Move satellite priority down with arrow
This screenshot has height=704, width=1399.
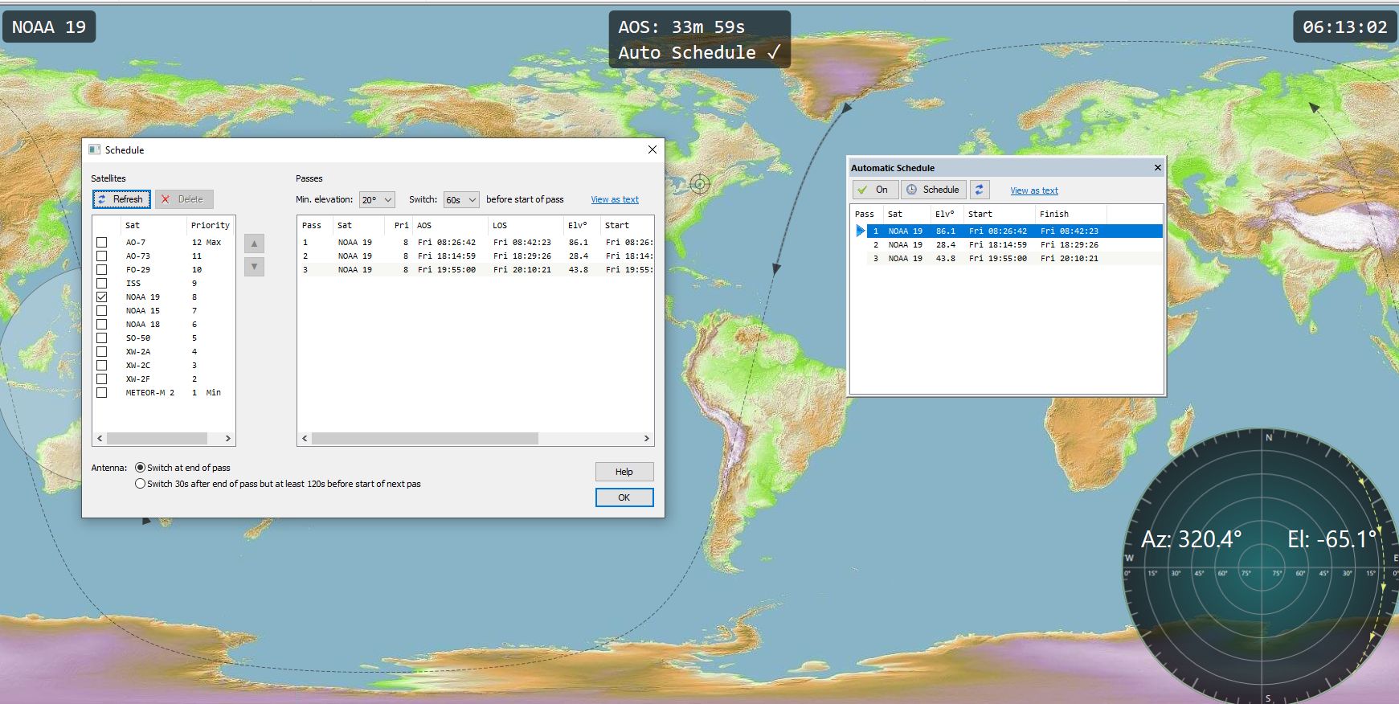tap(254, 267)
